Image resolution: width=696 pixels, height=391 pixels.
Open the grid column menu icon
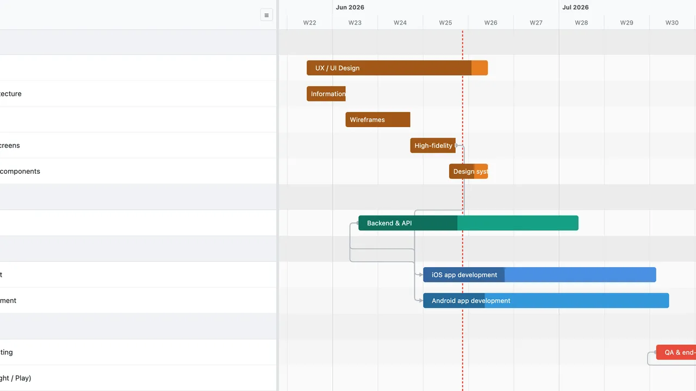coord(266,15)
